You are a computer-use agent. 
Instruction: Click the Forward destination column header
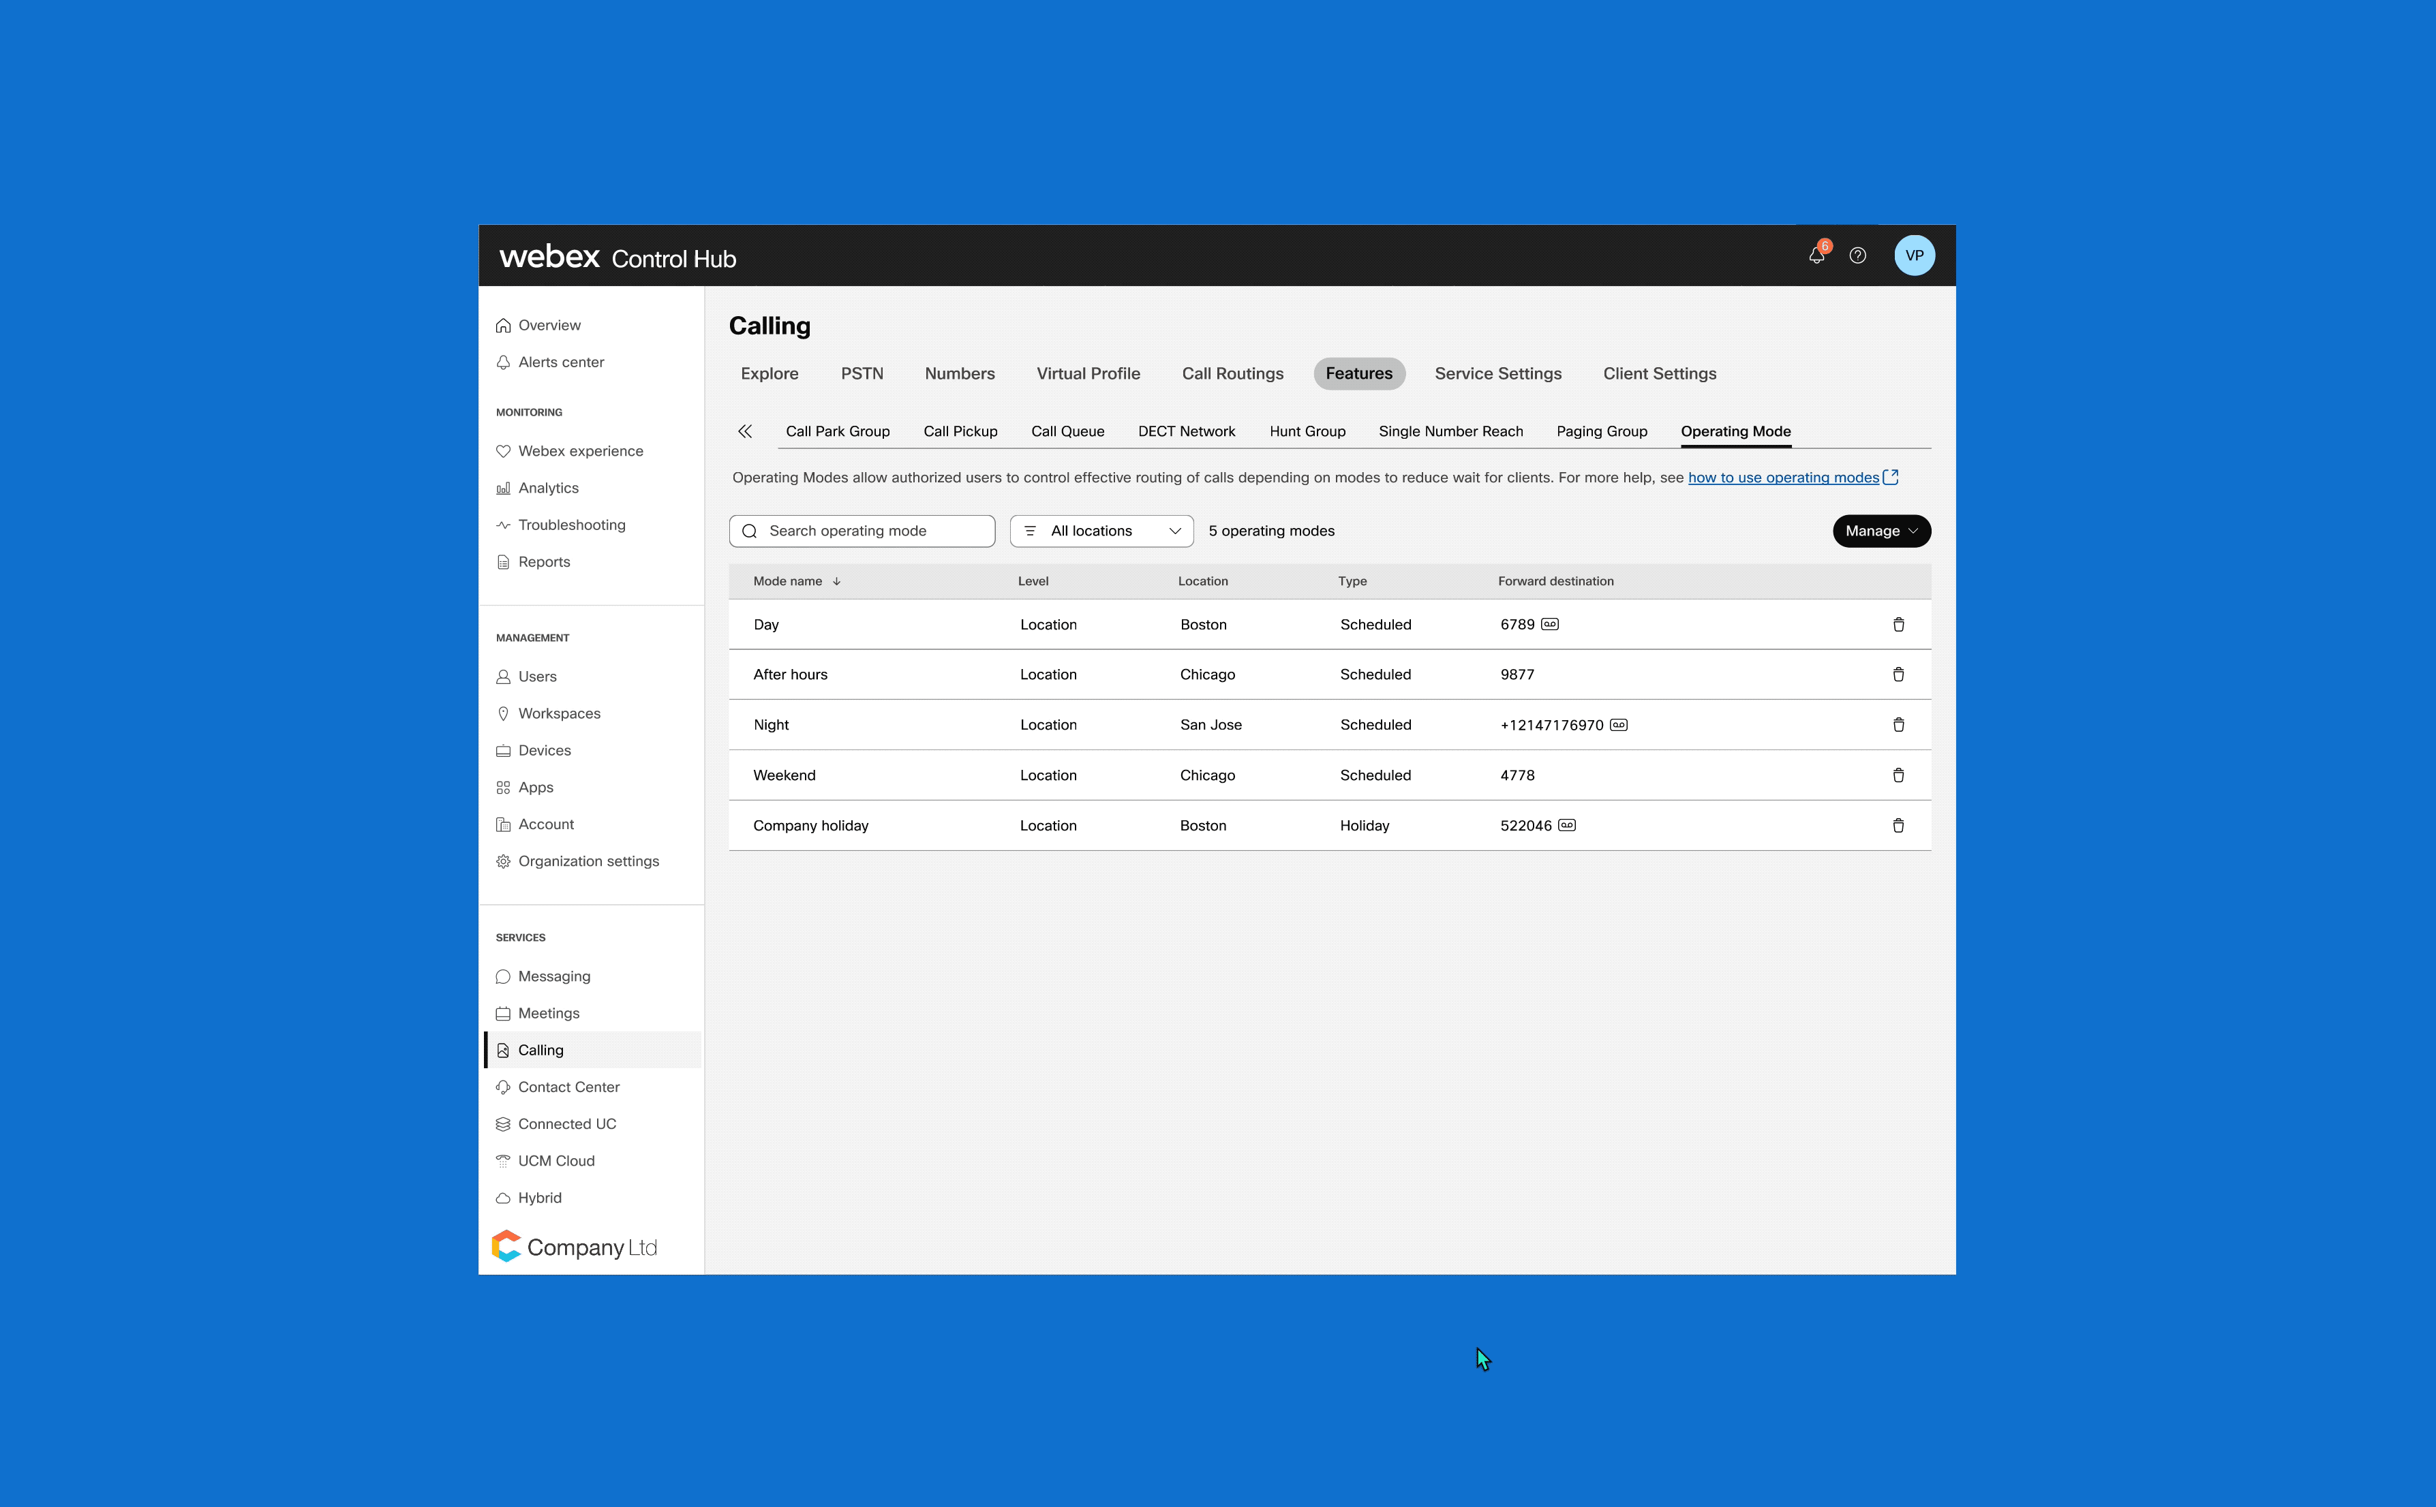[1555, 581]
